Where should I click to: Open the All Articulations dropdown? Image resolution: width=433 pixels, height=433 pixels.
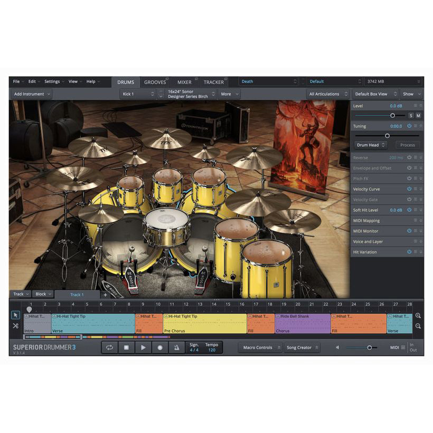(328, 94)
